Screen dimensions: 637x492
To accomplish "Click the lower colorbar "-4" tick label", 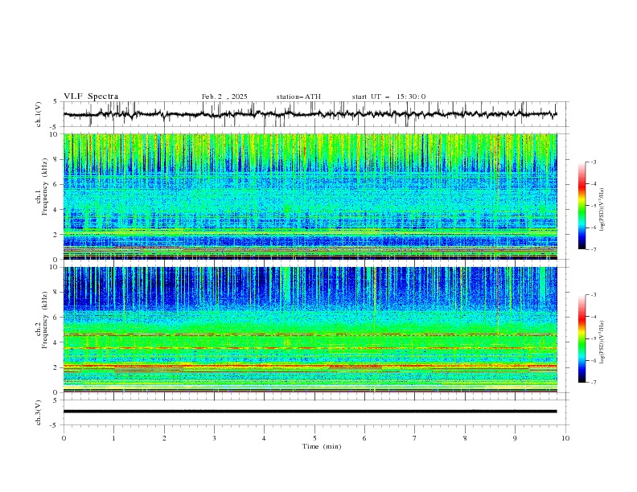I will click(594, 317).
